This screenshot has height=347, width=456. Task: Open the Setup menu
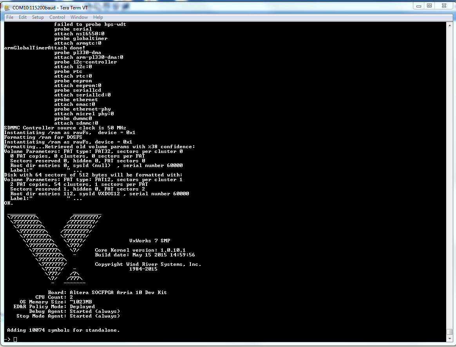38,17
